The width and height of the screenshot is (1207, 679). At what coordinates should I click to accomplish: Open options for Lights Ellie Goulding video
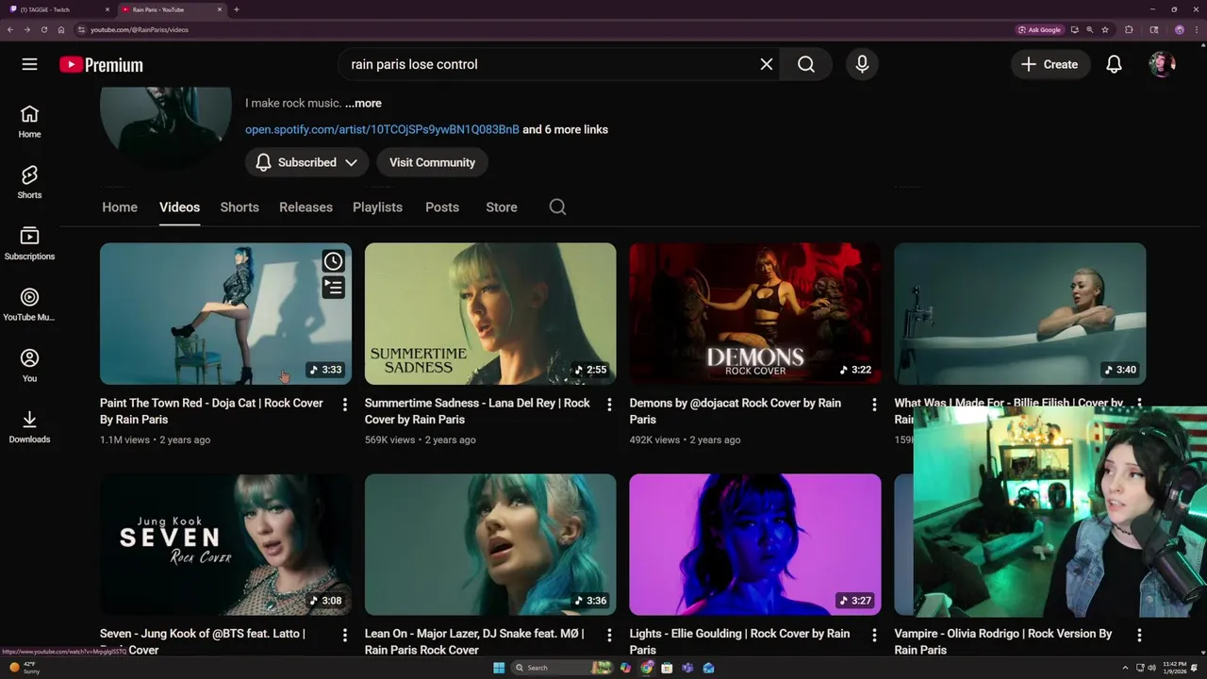874,636
